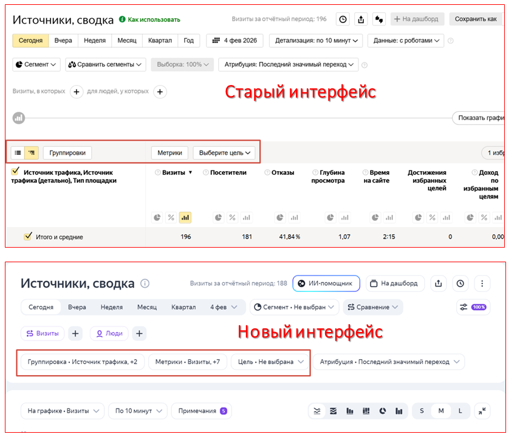517x437 pixels.
Task: Open Сравнить сегменты menu
Action: pyautogui.click(x=106, y=64)
